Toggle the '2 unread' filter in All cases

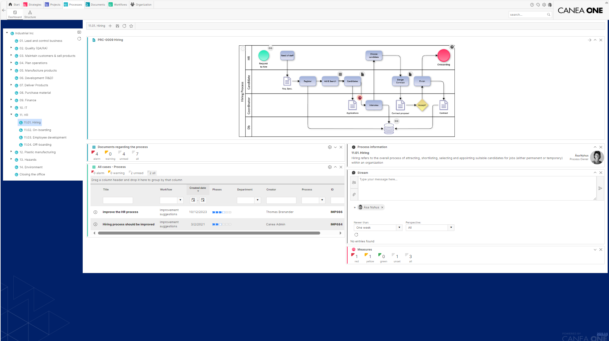click(x=136, y=173)
